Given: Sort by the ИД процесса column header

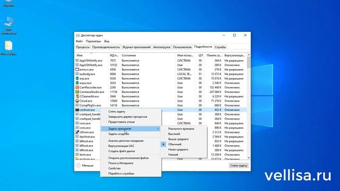Looking at the screenshot, I should (114, 55).
